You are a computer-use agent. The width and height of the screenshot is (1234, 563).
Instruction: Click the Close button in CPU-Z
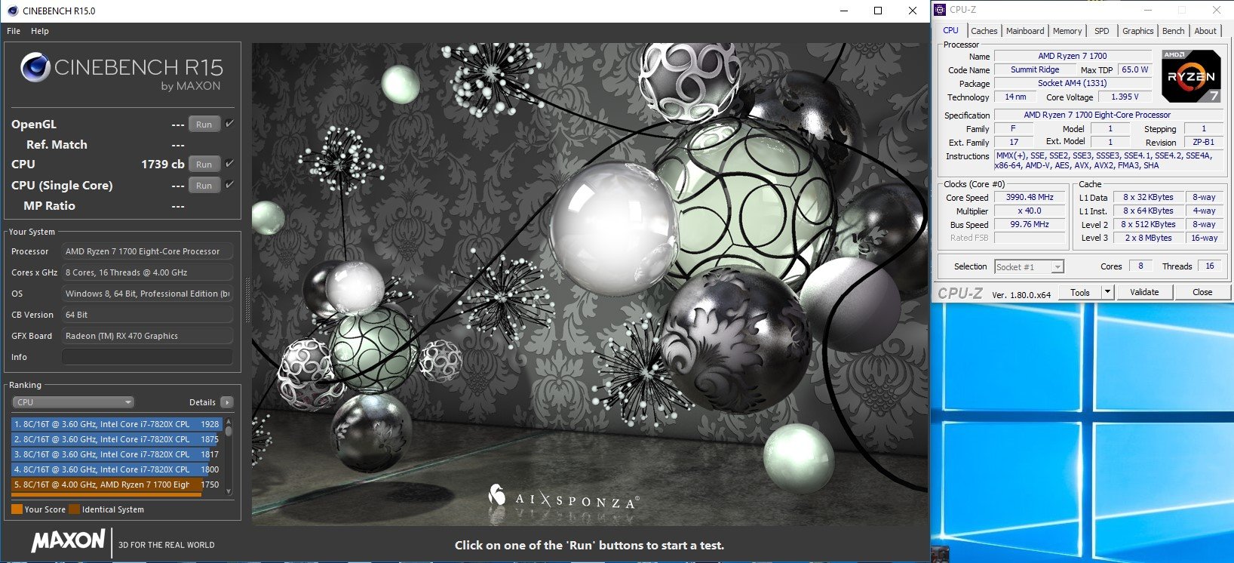1202,292
